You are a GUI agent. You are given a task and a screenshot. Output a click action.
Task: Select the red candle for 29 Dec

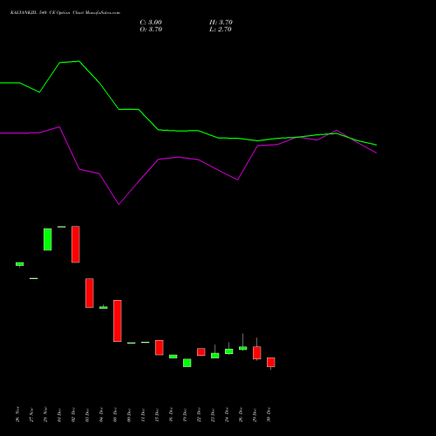coord(257,352)
